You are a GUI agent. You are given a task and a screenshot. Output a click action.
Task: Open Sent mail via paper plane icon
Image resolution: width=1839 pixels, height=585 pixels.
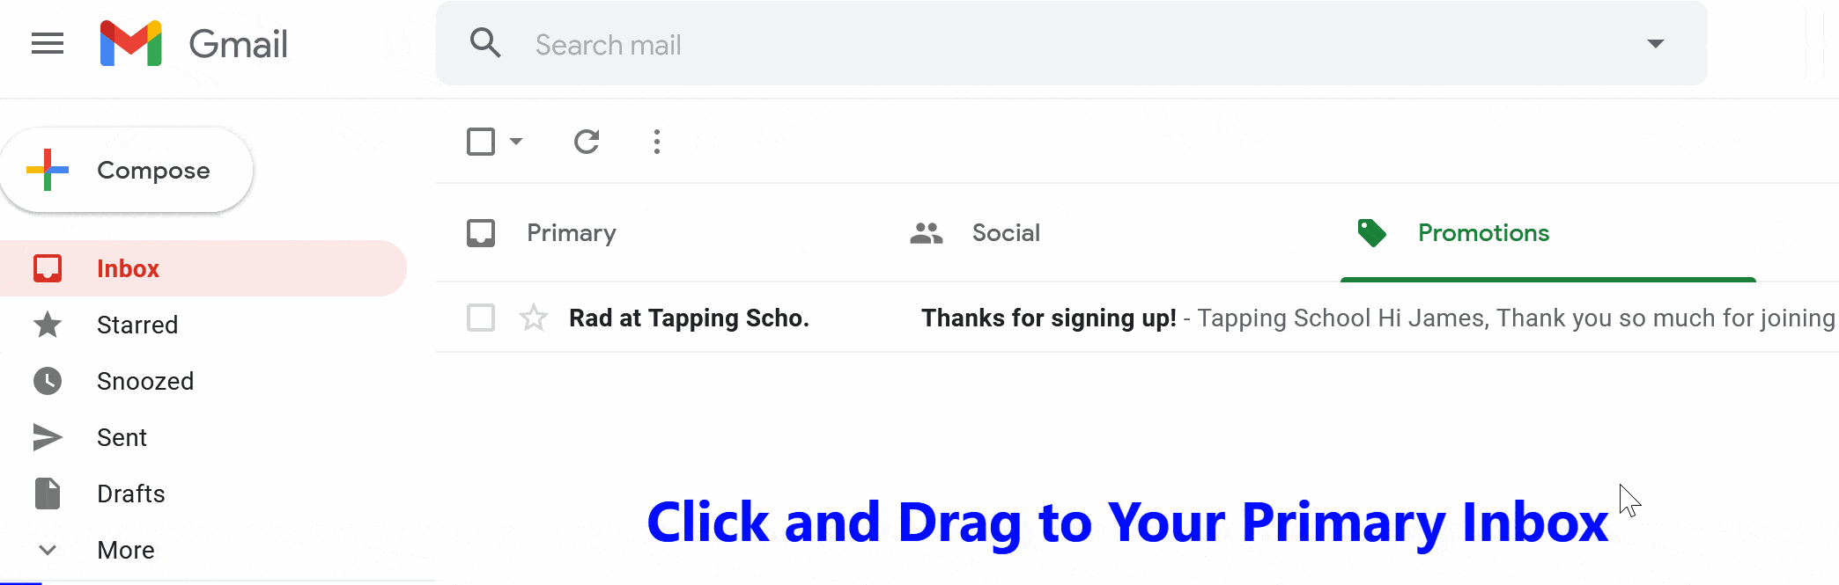pos(48,437)
